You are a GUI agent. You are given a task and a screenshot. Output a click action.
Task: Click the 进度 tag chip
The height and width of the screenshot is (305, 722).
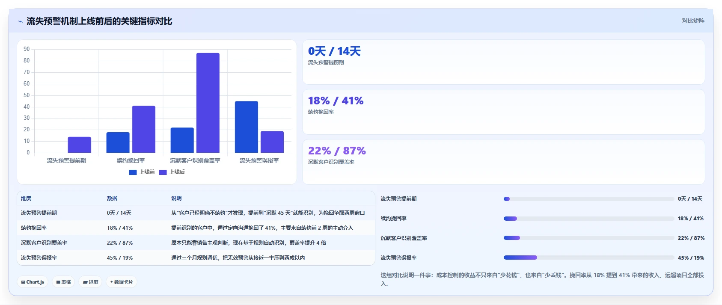pyautogui.click(x=91, y=282)
